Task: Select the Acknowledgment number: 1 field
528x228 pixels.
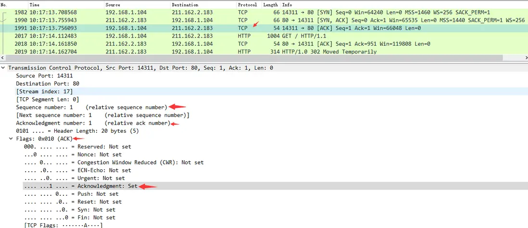Action: tap(93, 123)
